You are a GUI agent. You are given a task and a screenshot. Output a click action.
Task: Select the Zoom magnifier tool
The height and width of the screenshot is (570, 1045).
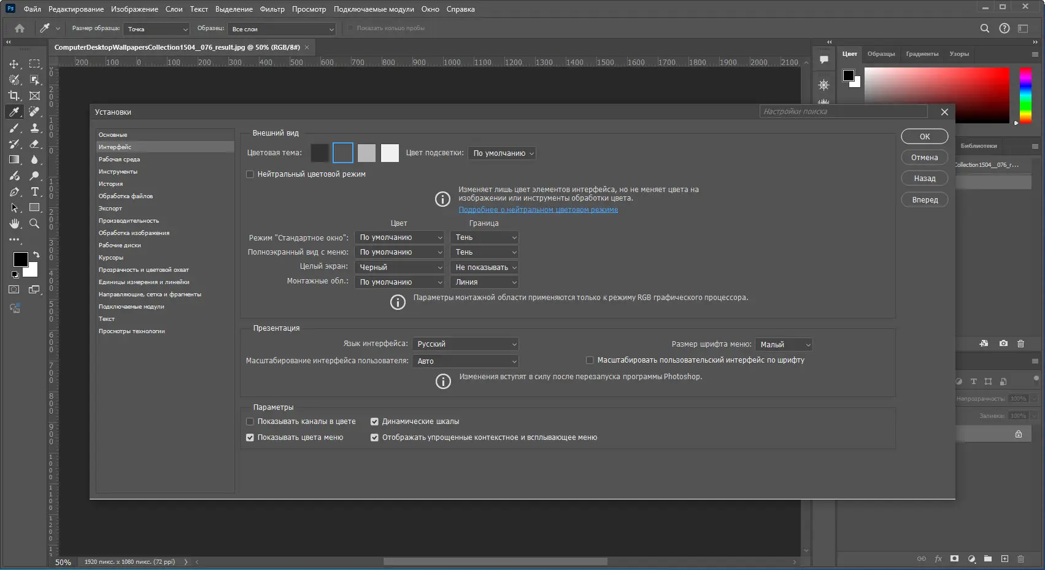(34, 223)
